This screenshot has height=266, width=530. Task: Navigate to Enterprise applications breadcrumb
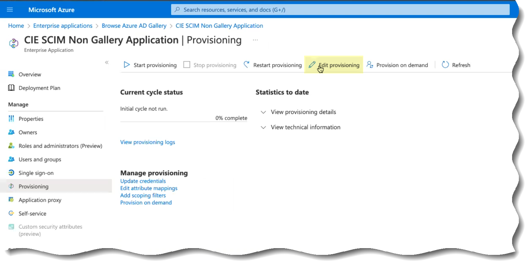pyautogui.click(x=63, y=26)
